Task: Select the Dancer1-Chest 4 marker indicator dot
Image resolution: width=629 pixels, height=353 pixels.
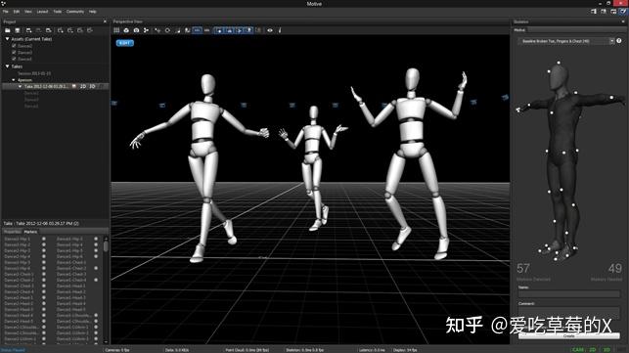Action: point(96,280)
